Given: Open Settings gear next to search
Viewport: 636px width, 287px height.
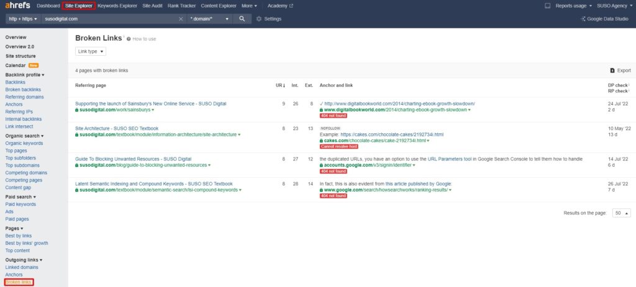Looking at the screenshot, I should coord(268,19).
